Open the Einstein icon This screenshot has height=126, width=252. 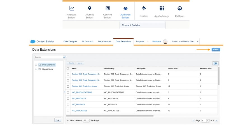(x=144, y=8)
